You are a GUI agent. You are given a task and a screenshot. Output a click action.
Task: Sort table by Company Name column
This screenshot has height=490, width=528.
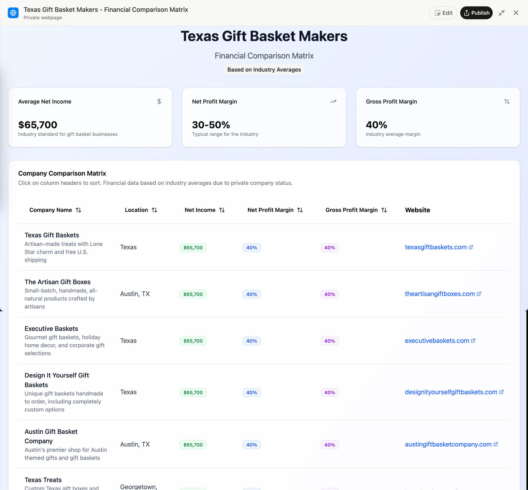tap(55, 210)
